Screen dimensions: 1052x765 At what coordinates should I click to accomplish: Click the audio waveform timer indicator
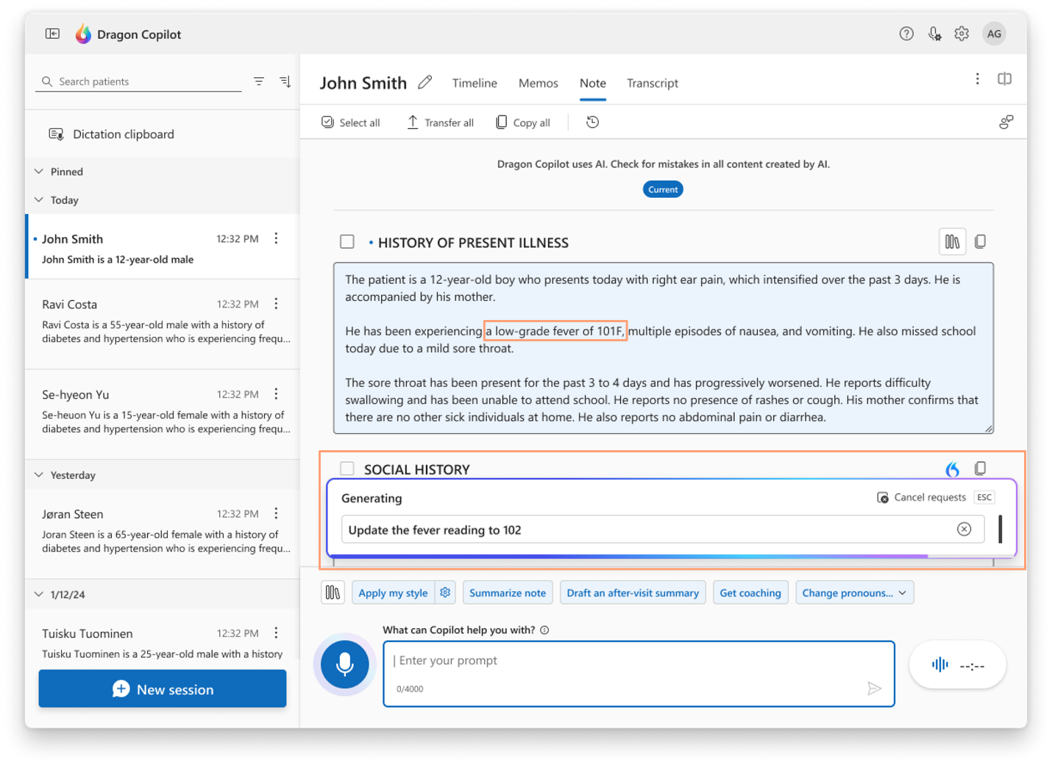coord(957,666)
